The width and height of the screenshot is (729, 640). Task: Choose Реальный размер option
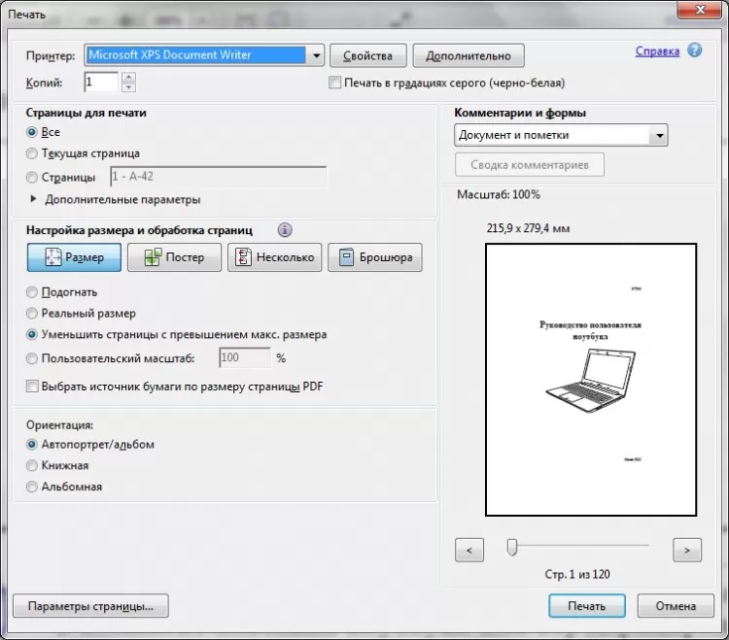tap(32, 314)
